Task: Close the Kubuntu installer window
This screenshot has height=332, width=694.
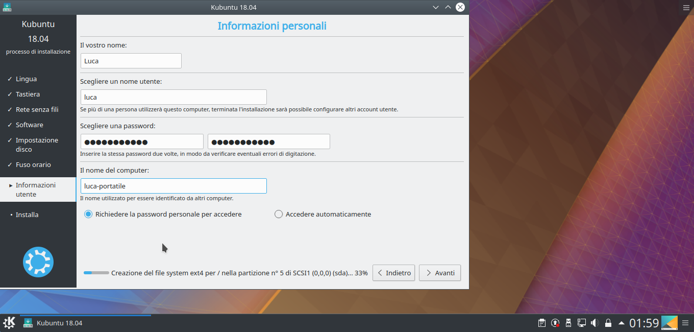Action: click(x=460, y=7)
